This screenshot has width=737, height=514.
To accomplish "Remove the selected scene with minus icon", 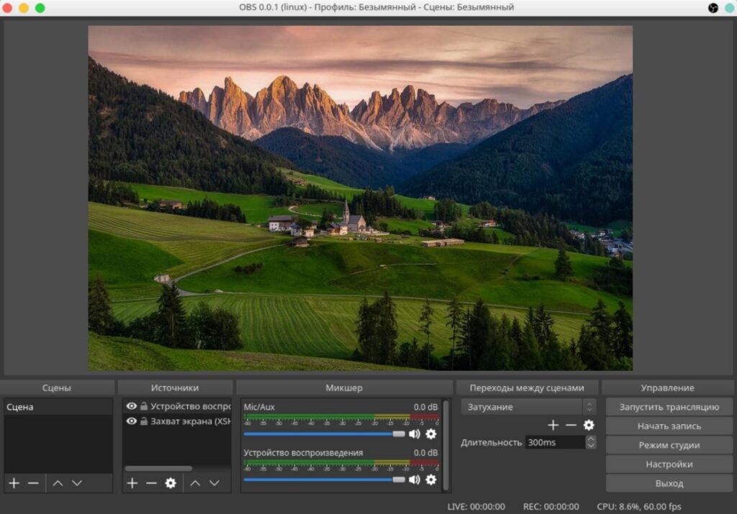I will pos(33,483).
